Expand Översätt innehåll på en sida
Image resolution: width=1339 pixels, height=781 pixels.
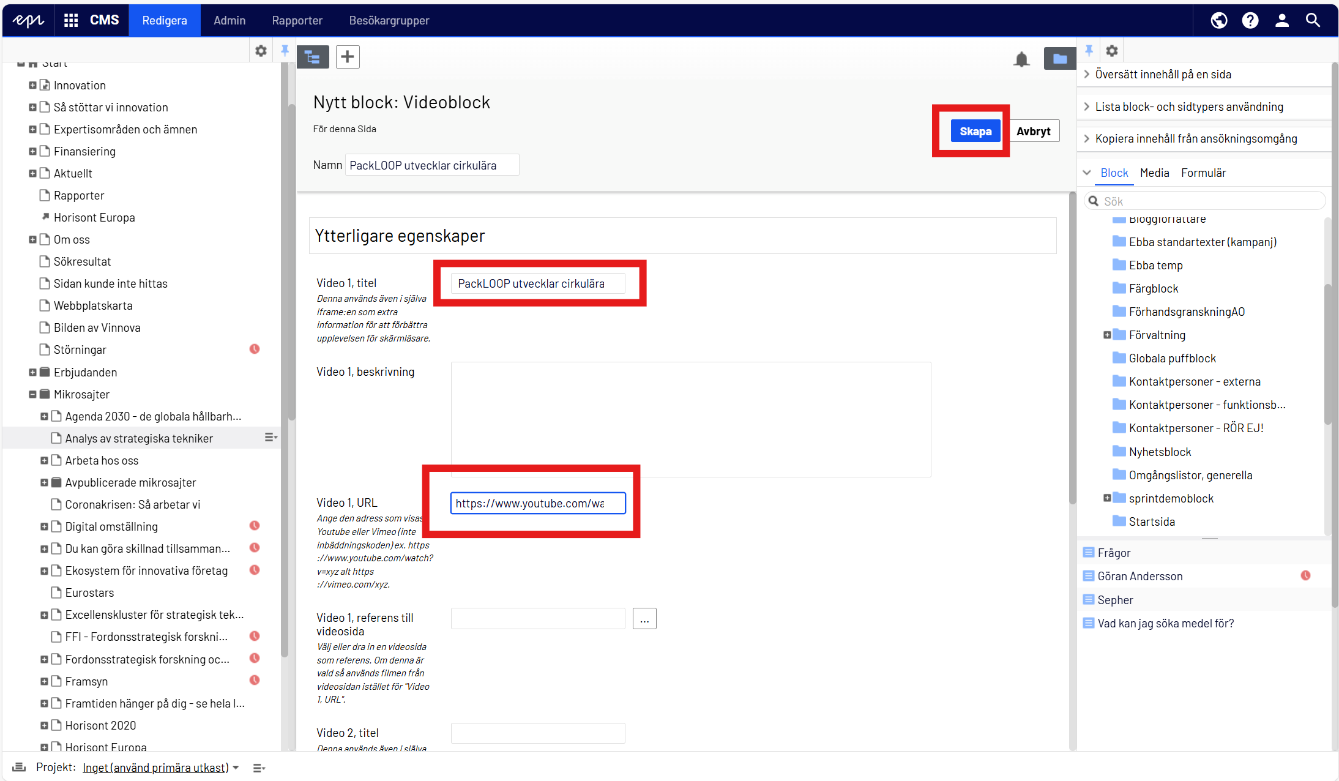click(x=1163, y=74)
